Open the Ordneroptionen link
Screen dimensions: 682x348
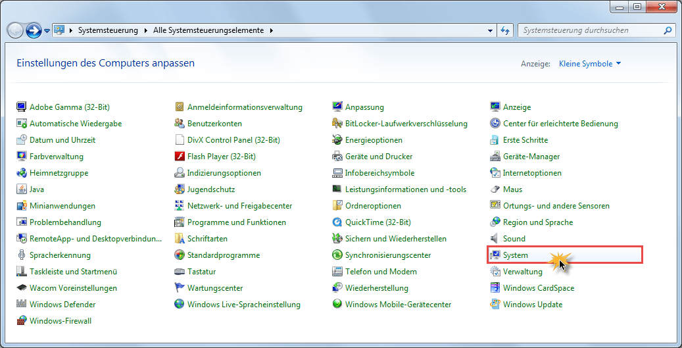(373, 206)
